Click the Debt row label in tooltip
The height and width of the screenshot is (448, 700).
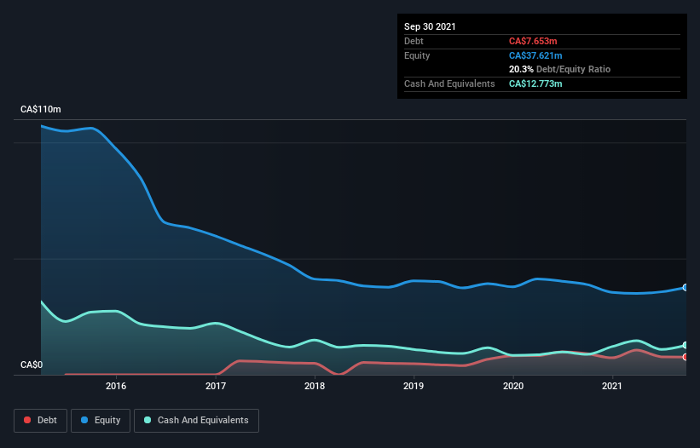[414, 41]
